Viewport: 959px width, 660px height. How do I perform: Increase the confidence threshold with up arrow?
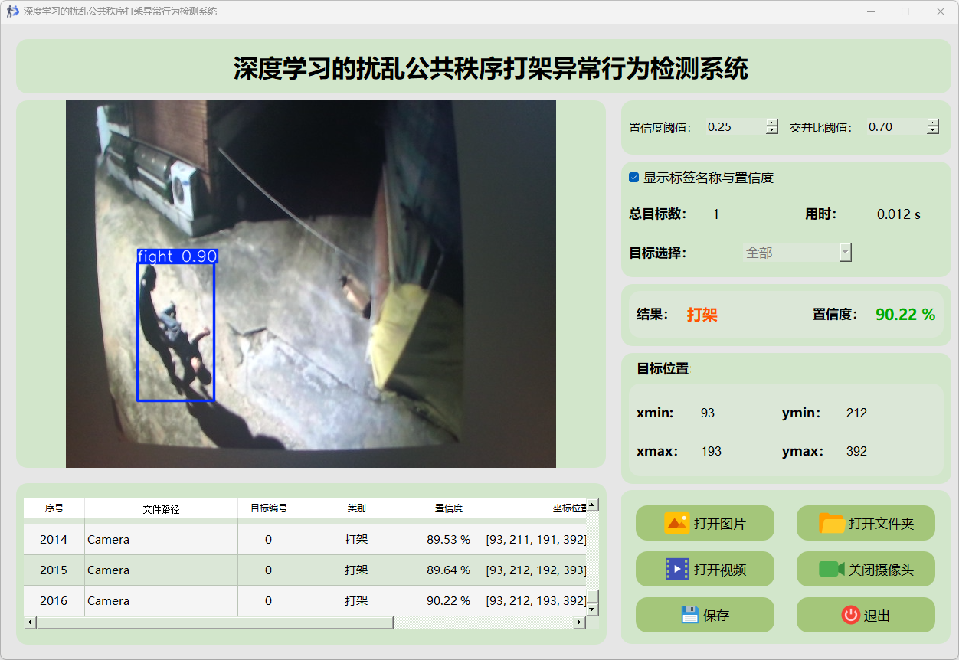point(771,123)
